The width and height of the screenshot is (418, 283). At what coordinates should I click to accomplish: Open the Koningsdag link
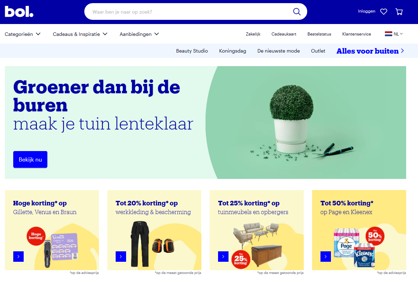(x=233, y=51)
